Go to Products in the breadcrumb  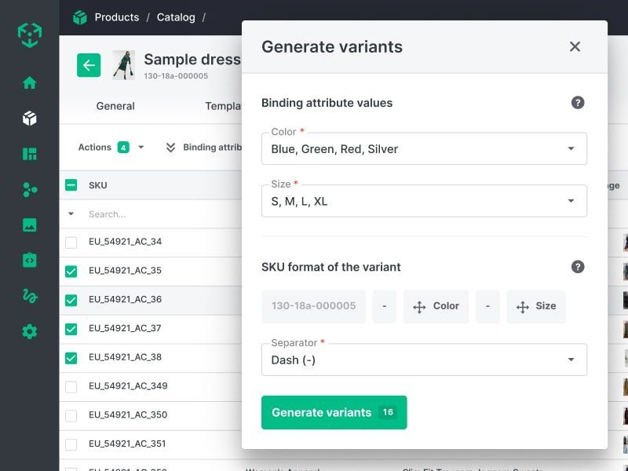(x=116, y=17)
